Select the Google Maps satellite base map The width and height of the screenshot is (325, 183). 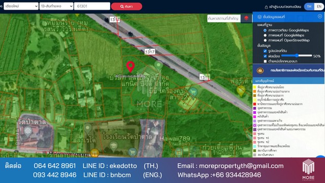265,30
